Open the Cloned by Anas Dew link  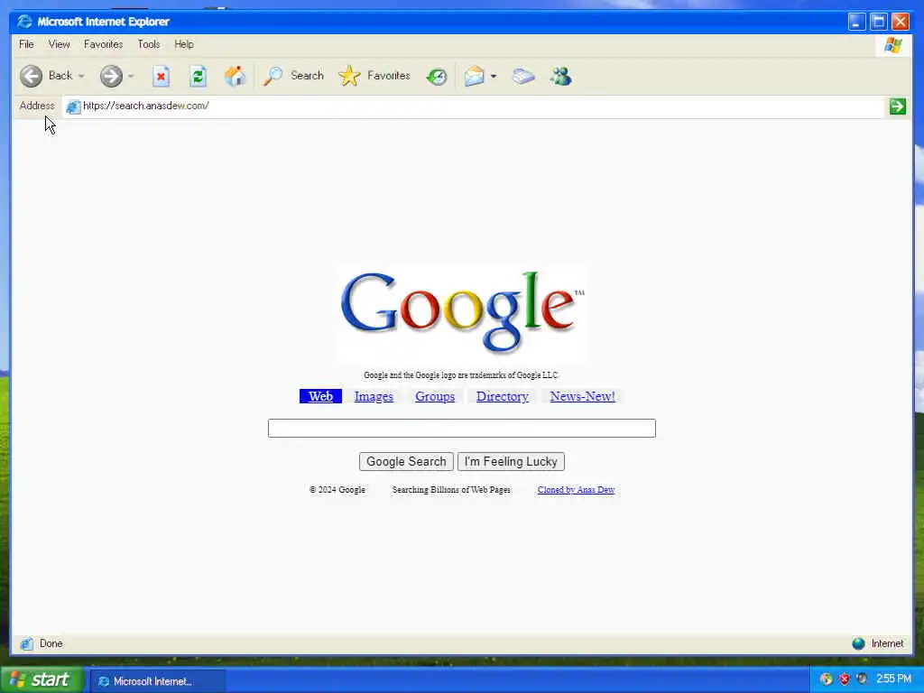(x=576, y=490)
